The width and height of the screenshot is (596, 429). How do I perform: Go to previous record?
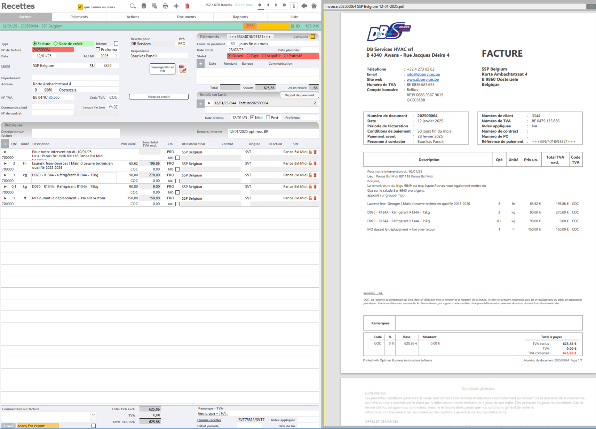point(268,5)
